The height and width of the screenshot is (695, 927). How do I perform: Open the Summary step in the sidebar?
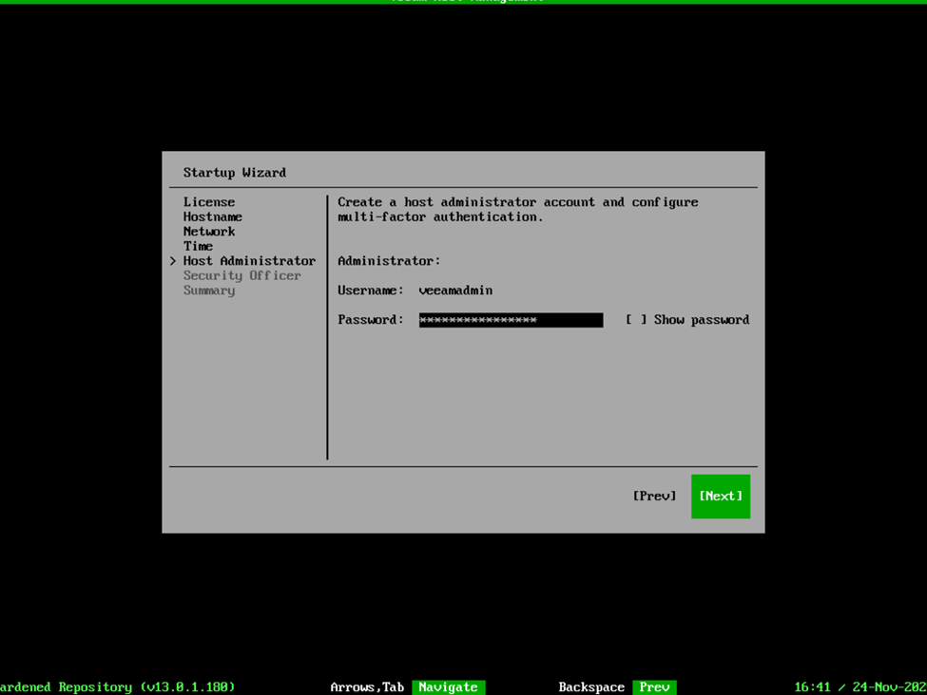point(209,291)
